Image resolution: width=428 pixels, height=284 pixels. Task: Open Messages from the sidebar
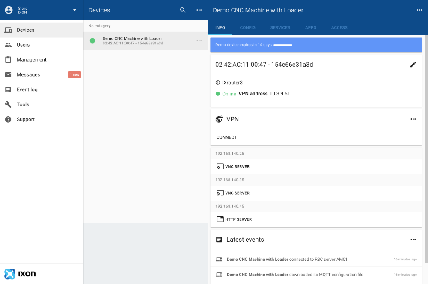click(x=9, y=74)
